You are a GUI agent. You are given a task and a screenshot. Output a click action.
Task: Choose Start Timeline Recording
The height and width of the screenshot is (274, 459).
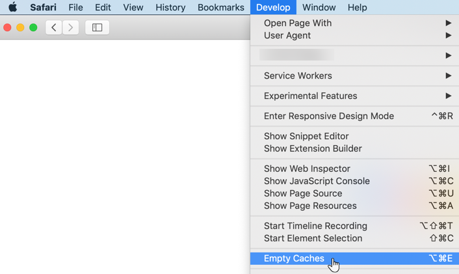[x=354, y=226]
